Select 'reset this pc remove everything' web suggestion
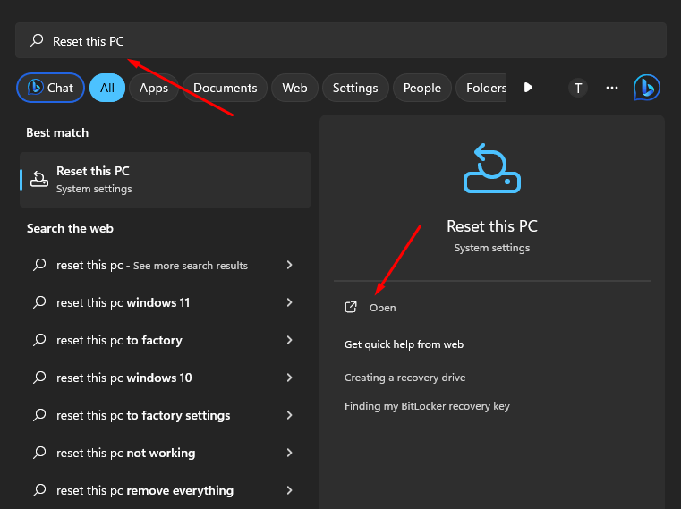This screenshot has height=509, width=681. [145, 490]
